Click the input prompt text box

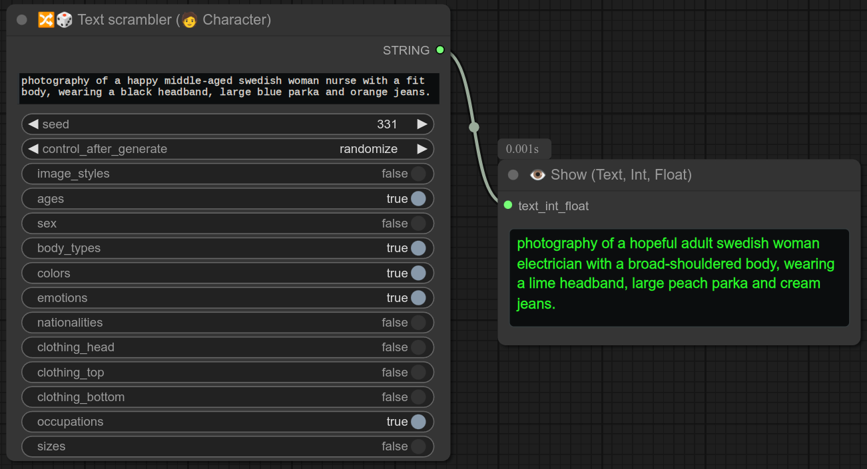point(229,87)
